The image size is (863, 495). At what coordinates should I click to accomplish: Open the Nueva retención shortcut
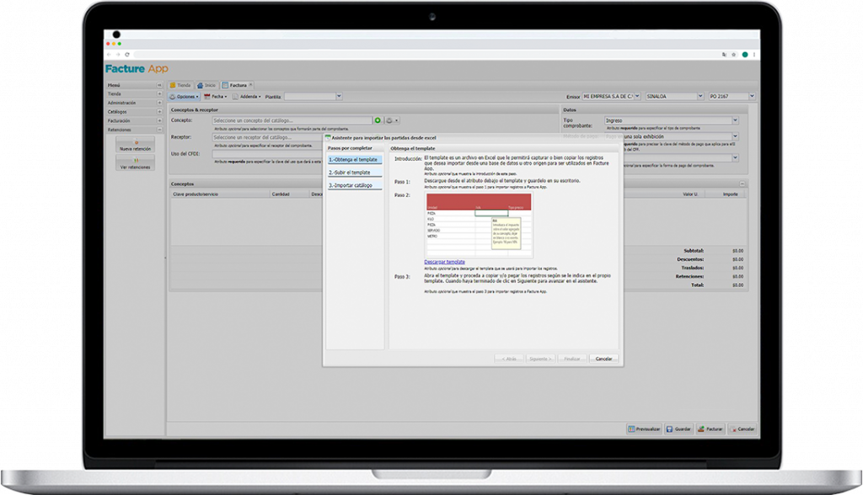point(135,145)
